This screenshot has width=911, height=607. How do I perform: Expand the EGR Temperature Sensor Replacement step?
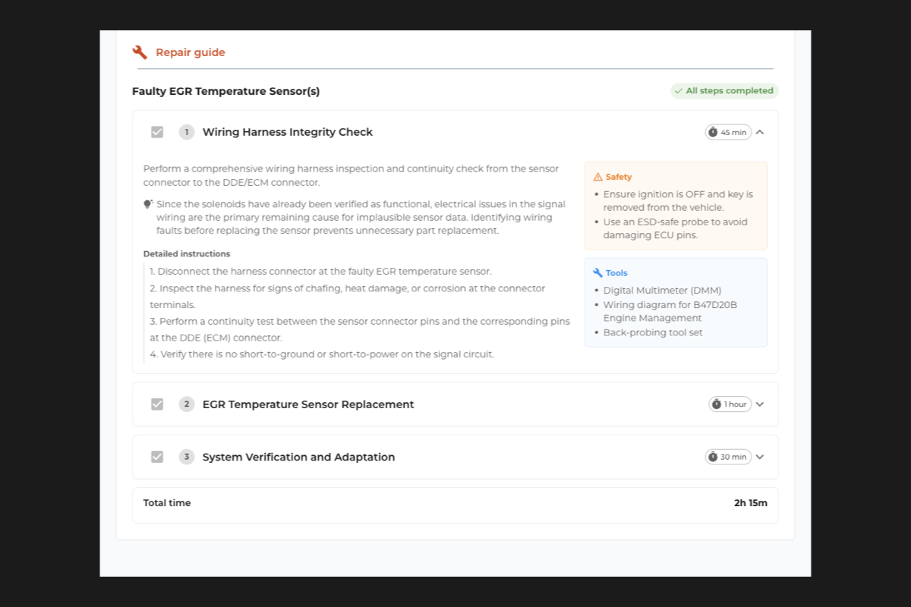tap(760, 404)
